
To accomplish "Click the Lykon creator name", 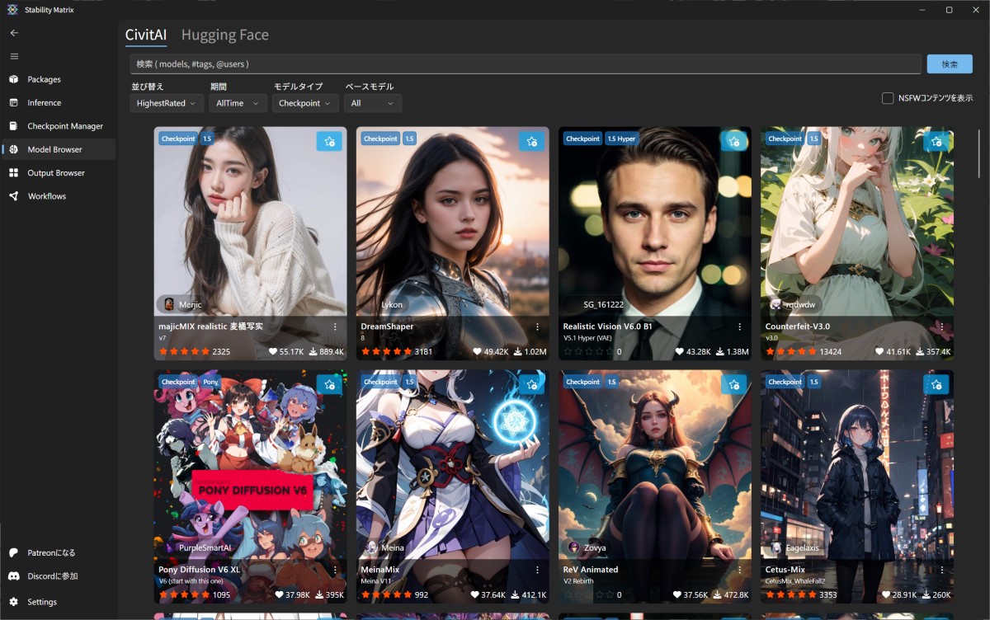I will 392,304.
